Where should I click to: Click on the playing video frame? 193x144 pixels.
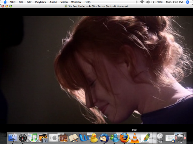(x=96, y=70)
